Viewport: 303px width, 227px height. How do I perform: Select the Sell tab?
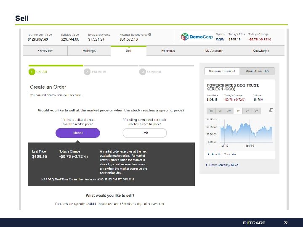(128, 51)
